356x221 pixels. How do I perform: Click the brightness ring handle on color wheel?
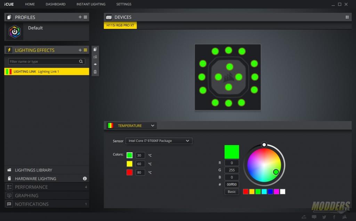tap(264, 145)
